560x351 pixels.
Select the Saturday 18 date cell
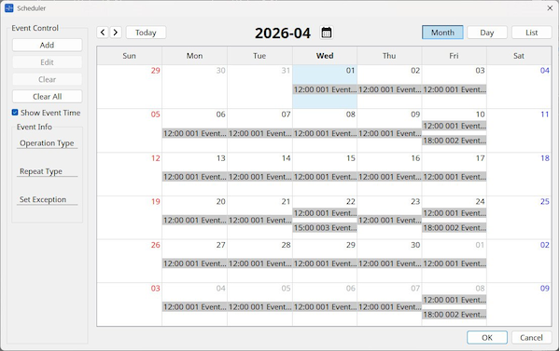pyautogui.click(x=519, y=174)
